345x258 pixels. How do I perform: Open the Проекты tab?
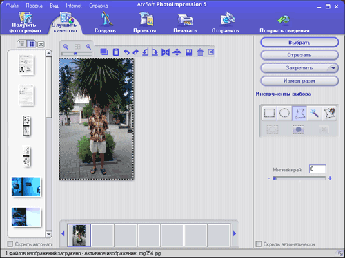[145, 23]
